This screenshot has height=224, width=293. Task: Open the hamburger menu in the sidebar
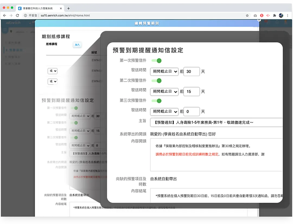coord(5,30)
